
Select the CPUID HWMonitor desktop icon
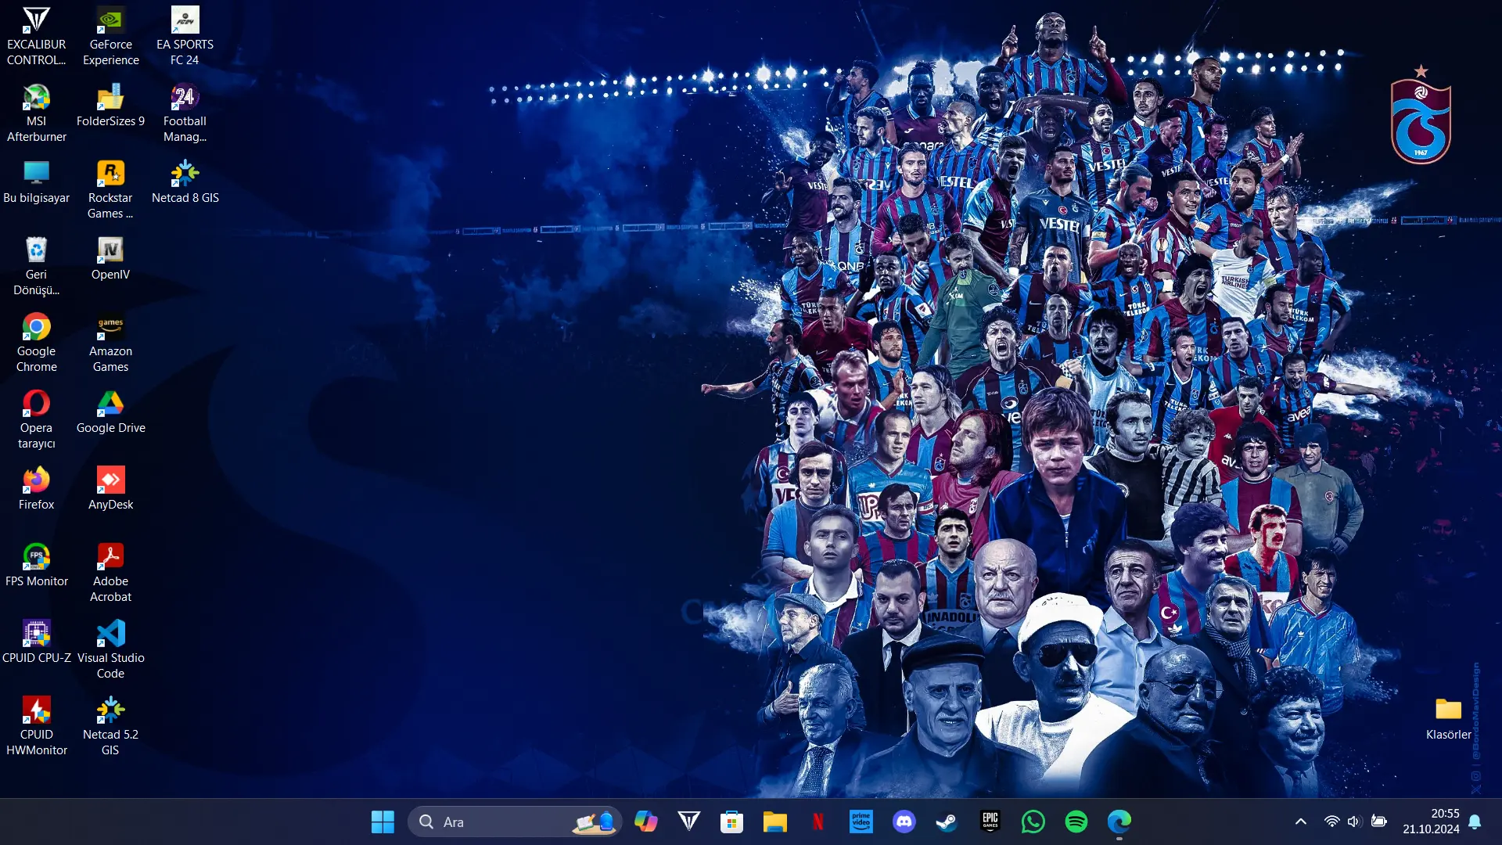[36, 726]
